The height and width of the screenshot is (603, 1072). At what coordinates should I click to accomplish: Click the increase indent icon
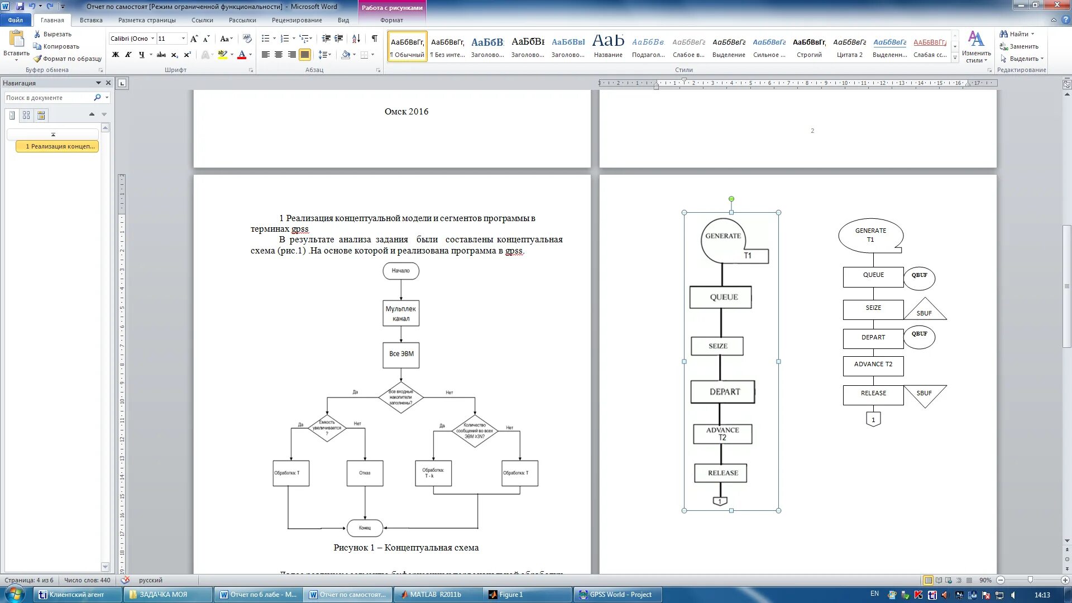point(339,39)
